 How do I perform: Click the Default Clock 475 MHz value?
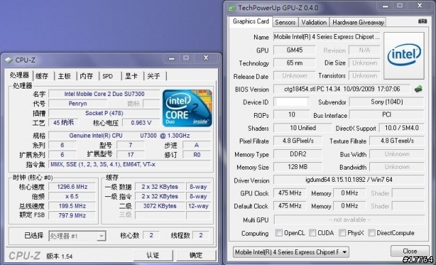pyautogui.click(x=290, y=206)
